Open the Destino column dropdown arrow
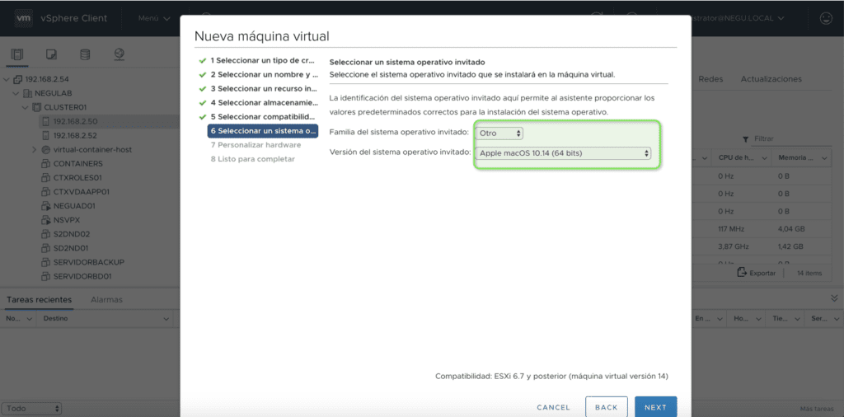 [166, 319]
